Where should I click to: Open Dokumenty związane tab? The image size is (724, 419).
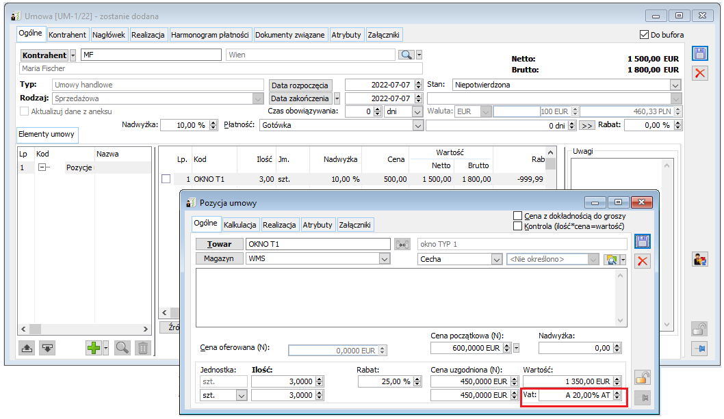[290, 35]
